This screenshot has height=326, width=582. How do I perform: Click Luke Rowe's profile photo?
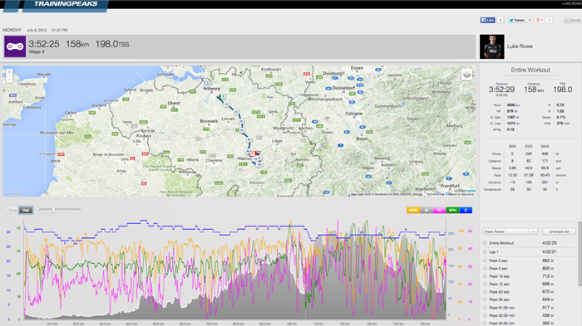coord(492,46)
